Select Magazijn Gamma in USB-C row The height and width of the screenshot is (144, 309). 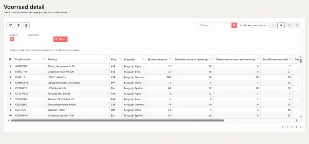pyautogui.click(x=134, y=77)
